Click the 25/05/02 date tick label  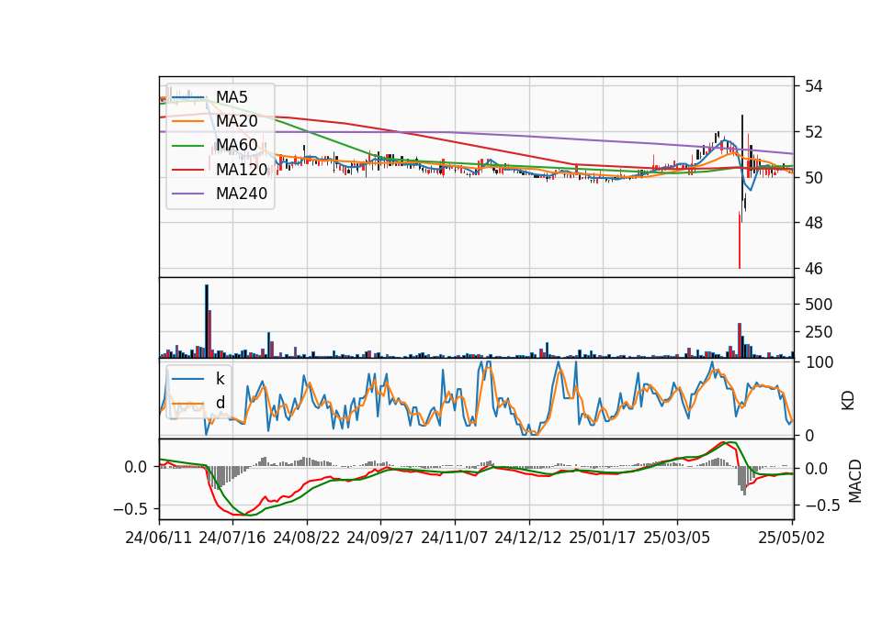(x=791, y=538)
